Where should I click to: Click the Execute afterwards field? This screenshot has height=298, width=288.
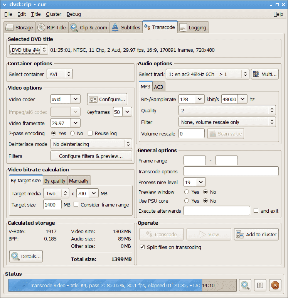pyautogui.click(x=217, y=211)
